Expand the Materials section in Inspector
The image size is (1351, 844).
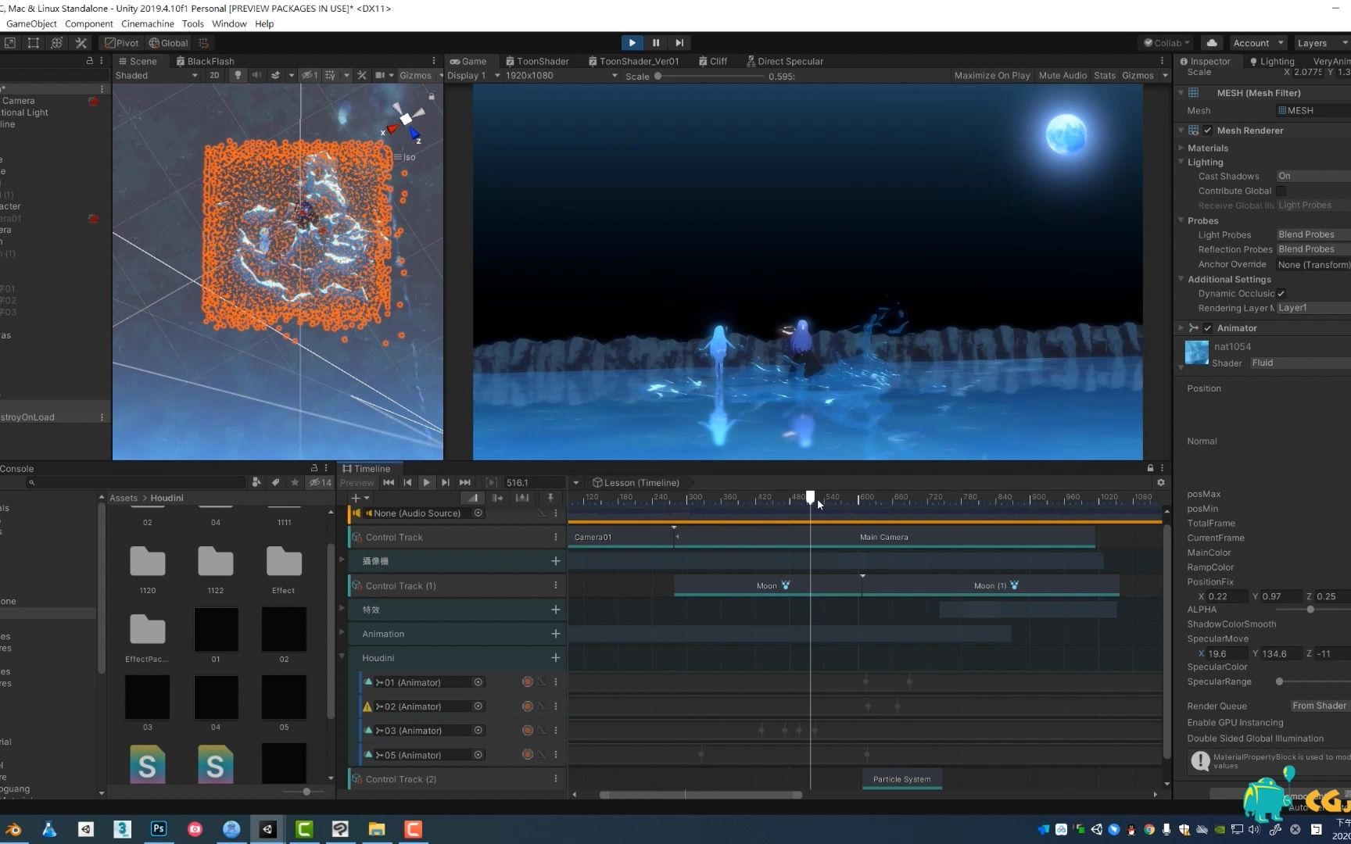[1181, 148]
